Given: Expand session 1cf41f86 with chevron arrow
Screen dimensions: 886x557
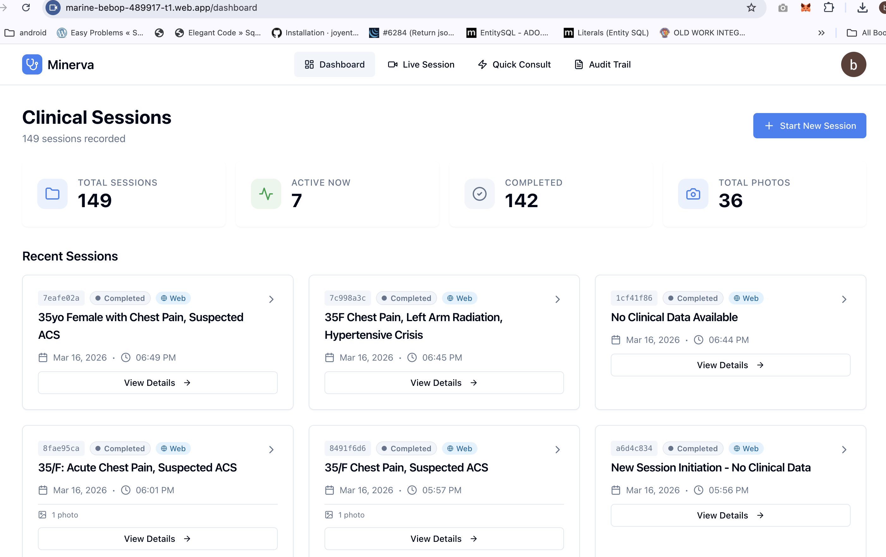Looking at the screenshot, I should pyautogui.click(x=844, y=299).
